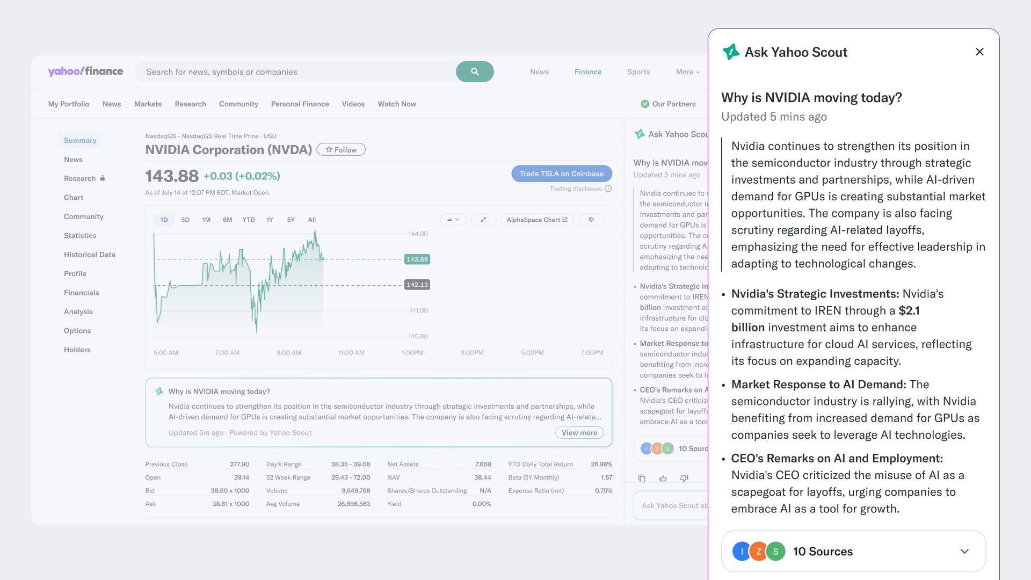Open the Personal Finance menu

[300, 104]
